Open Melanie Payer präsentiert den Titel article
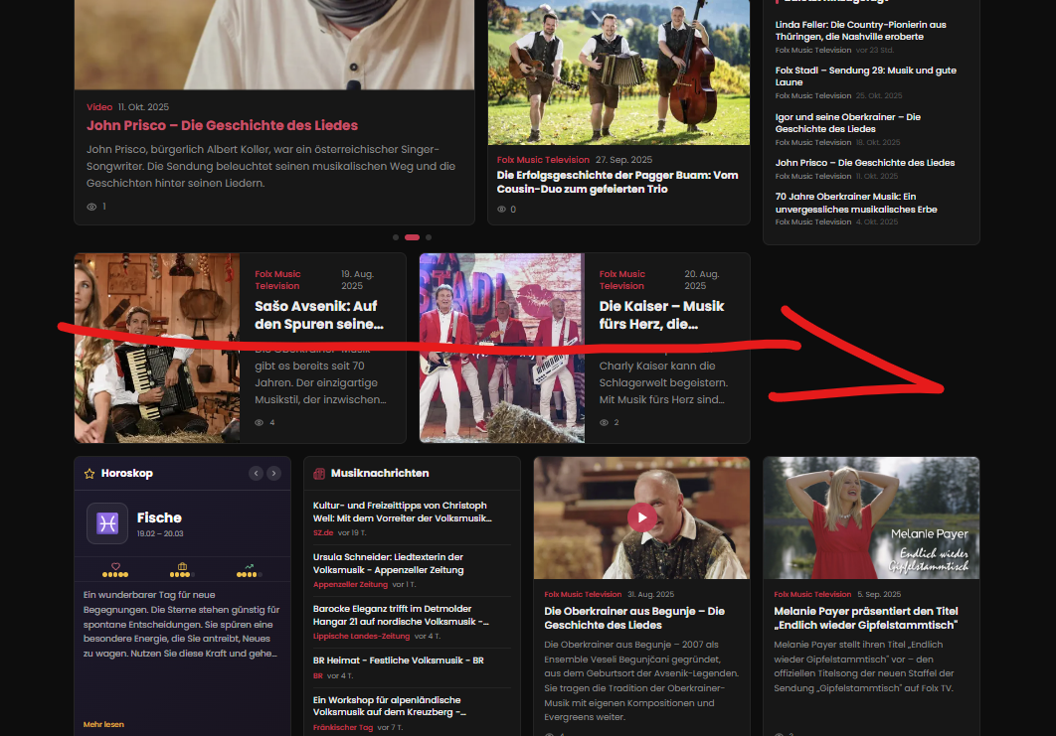The image size is (1056, 736). tap(866, 618)
